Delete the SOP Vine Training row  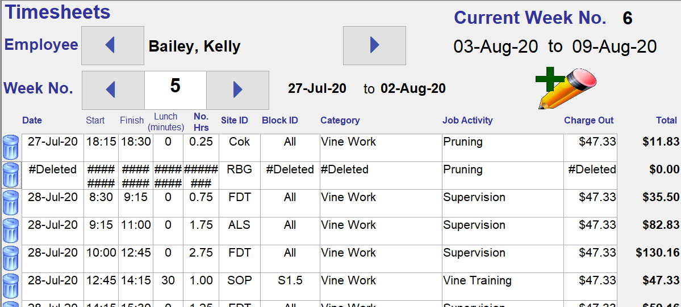point(11,286)
